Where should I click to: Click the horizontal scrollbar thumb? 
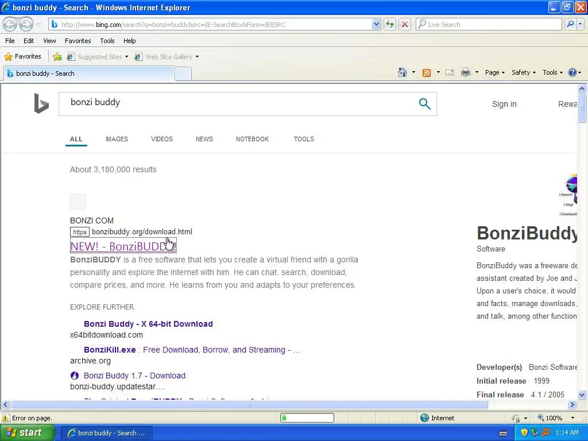pyautogui.click(x=249, y=405)
